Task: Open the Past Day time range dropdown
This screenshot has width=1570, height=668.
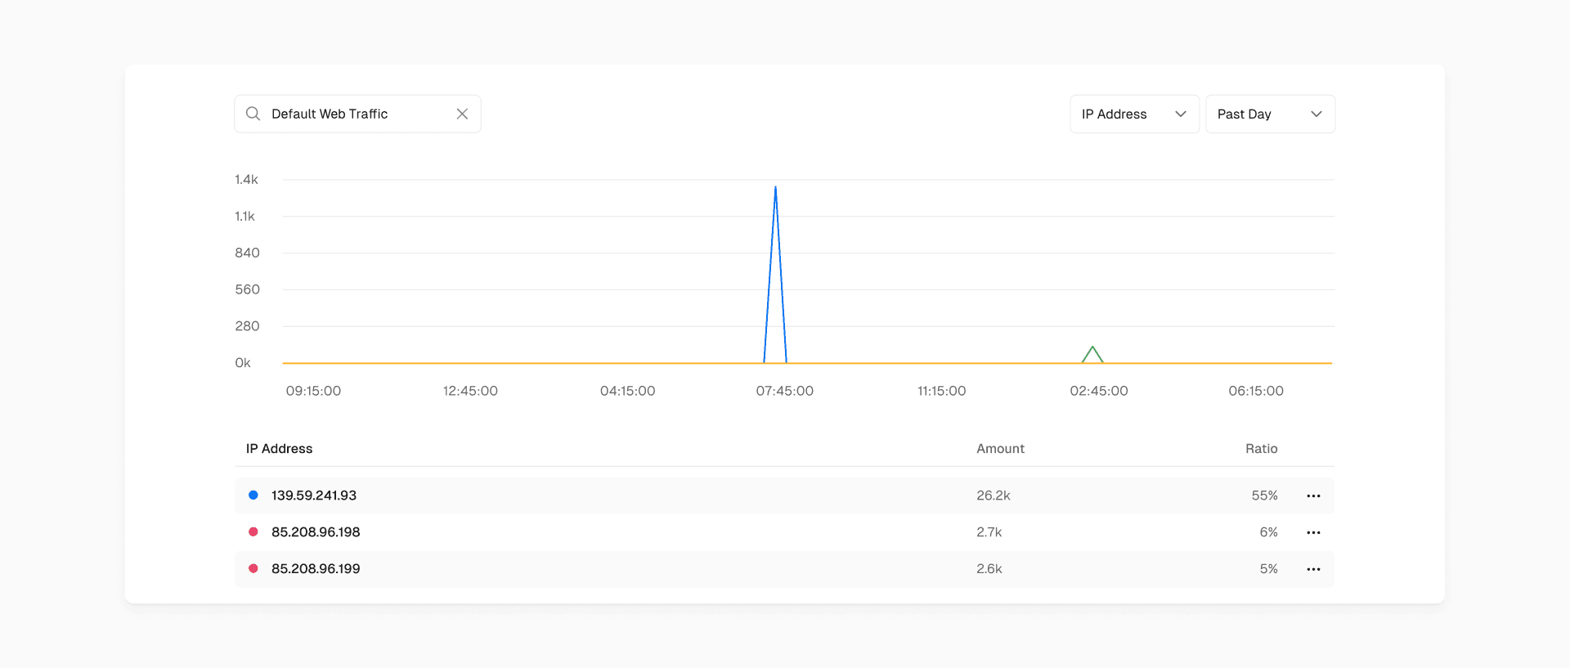Action: 1269,114
